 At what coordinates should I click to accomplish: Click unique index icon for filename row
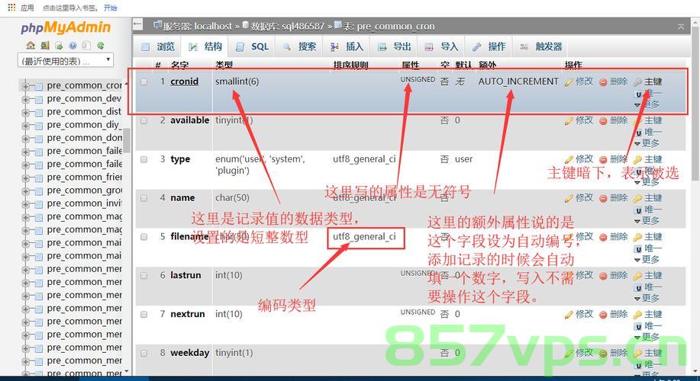click(638, 248)
